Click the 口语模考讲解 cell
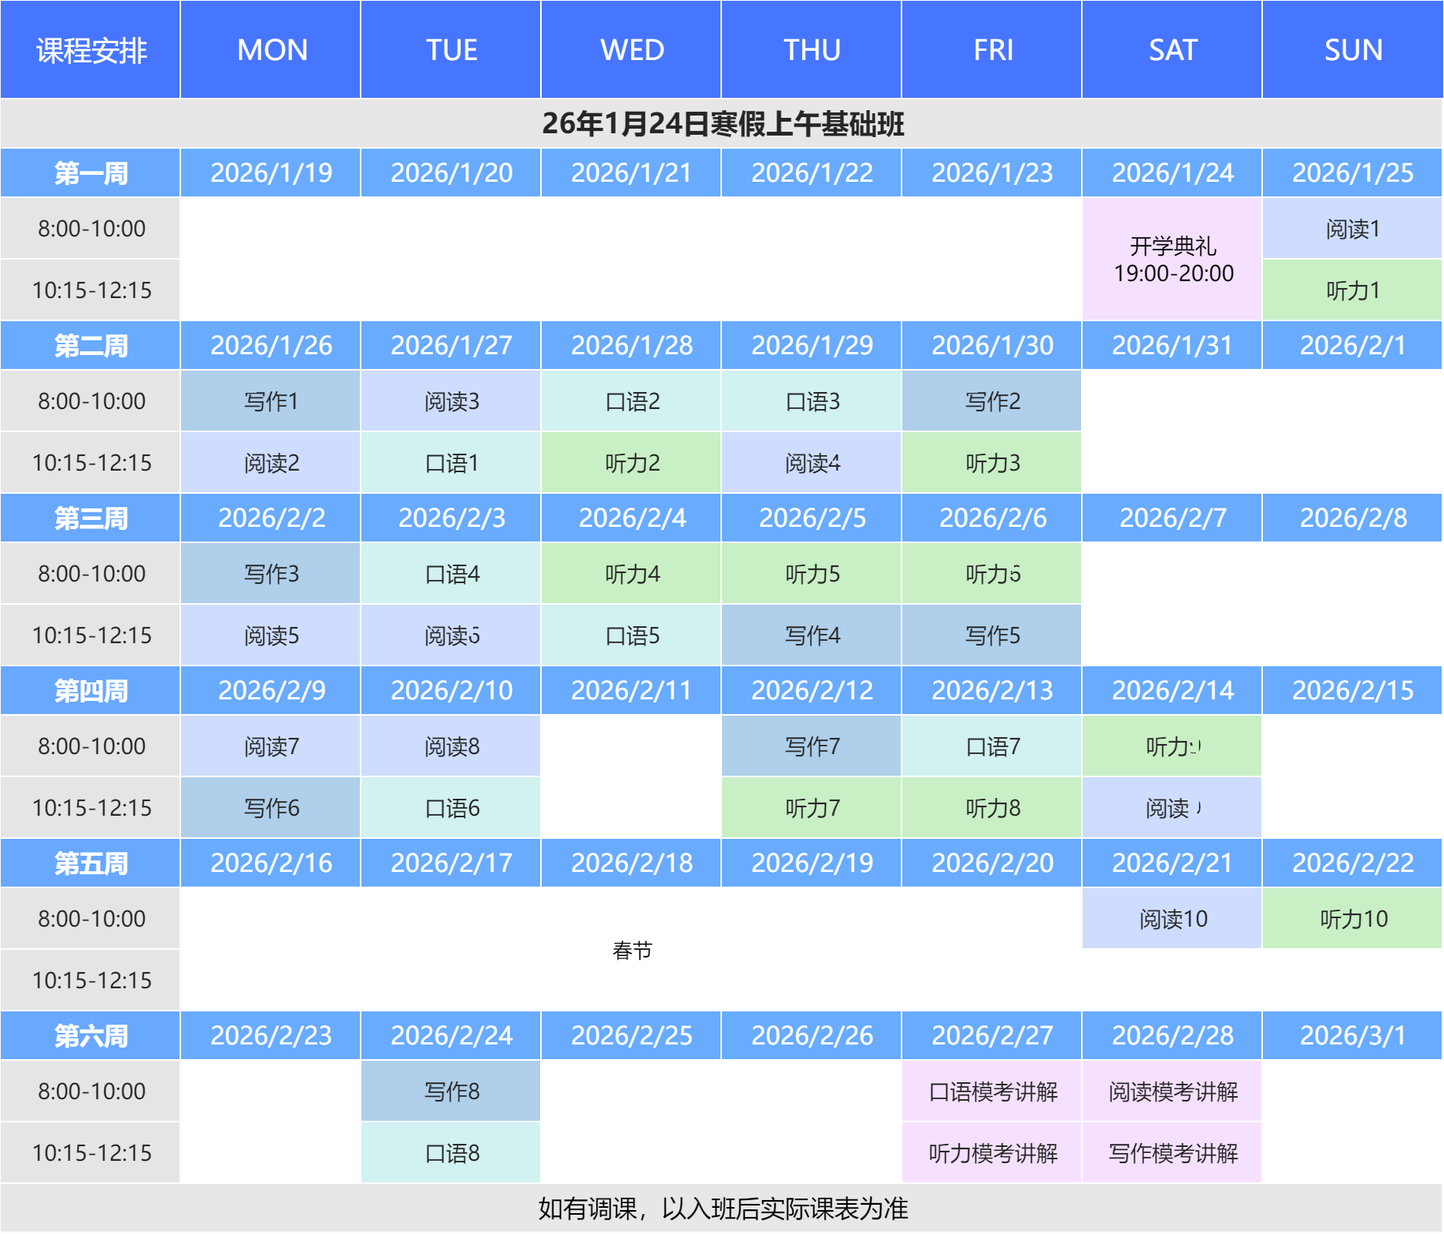The image size is (1444, 1234). coord(992,1091)
